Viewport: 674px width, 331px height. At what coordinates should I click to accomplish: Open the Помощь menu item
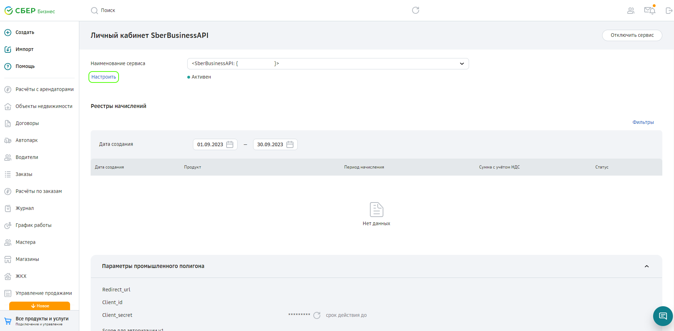25,67
